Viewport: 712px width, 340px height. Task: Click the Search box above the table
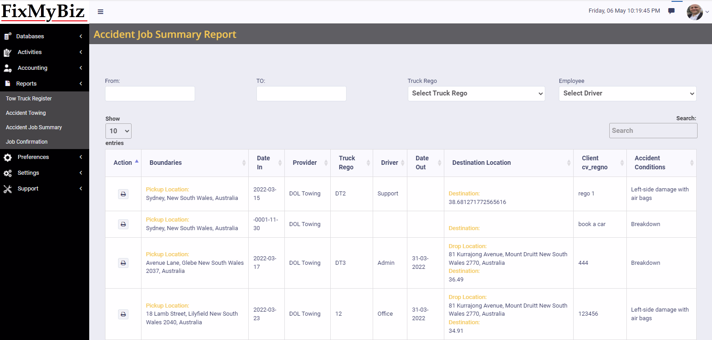653,131
